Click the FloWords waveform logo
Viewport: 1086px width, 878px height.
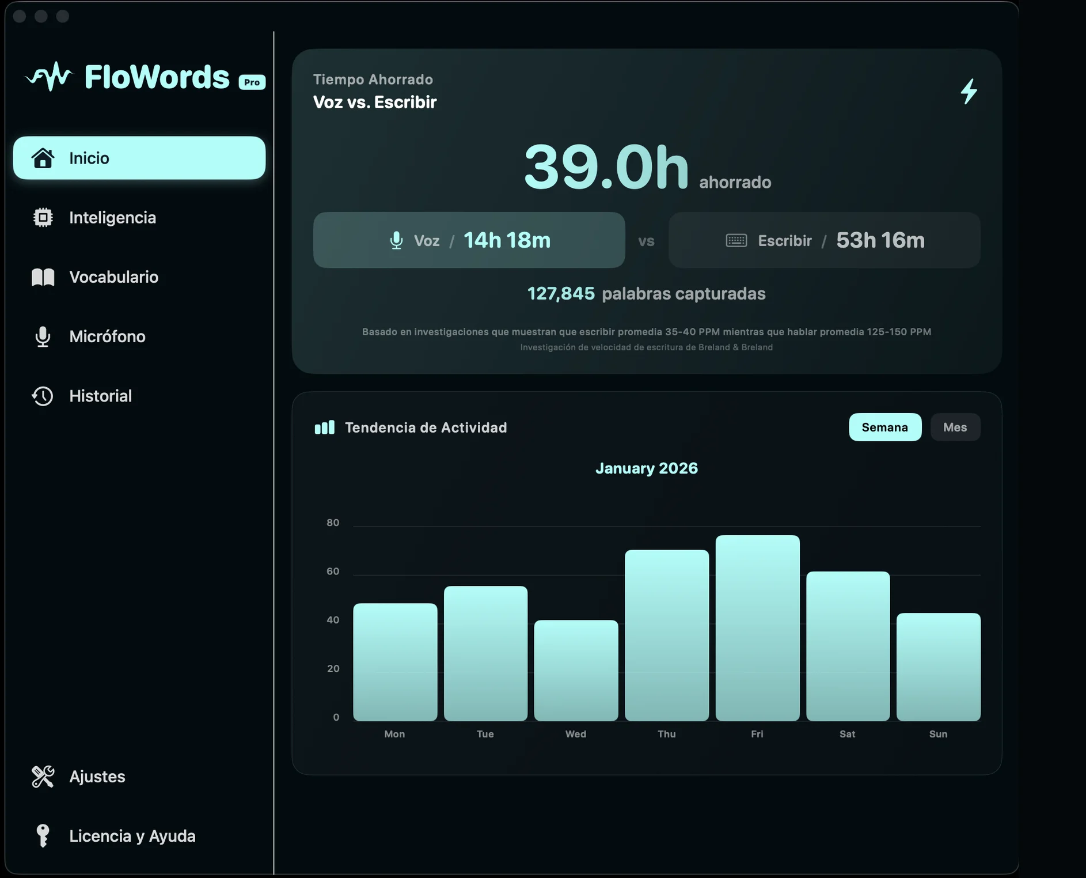click(x=50, y=77)
